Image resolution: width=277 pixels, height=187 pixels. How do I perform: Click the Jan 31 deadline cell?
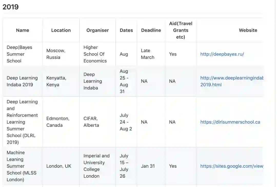[148, 166]
